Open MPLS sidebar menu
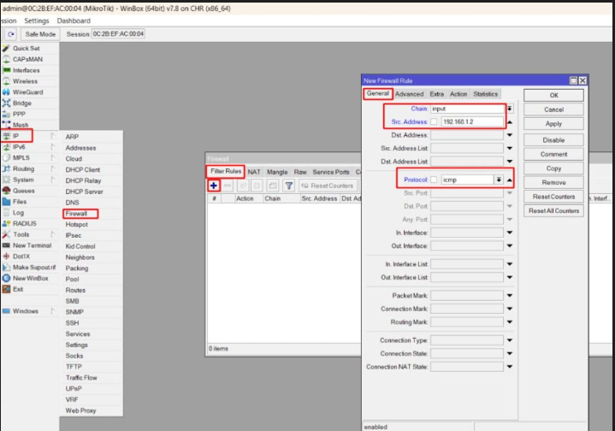The height and width of the screenshot is (431, 615). pyautogui.click(x=21, y=157)
